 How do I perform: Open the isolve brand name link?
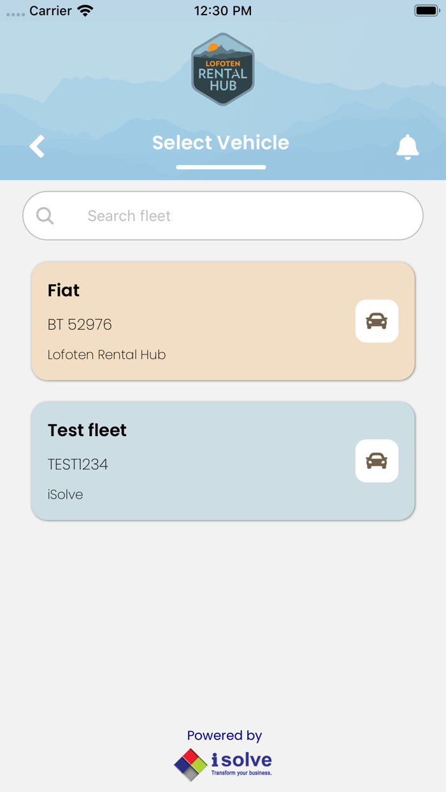(241, 760)
